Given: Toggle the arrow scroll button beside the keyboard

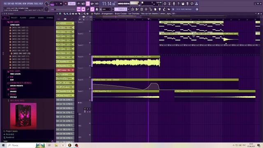Looking at the screenshot, I should click(x=83, y=9).
